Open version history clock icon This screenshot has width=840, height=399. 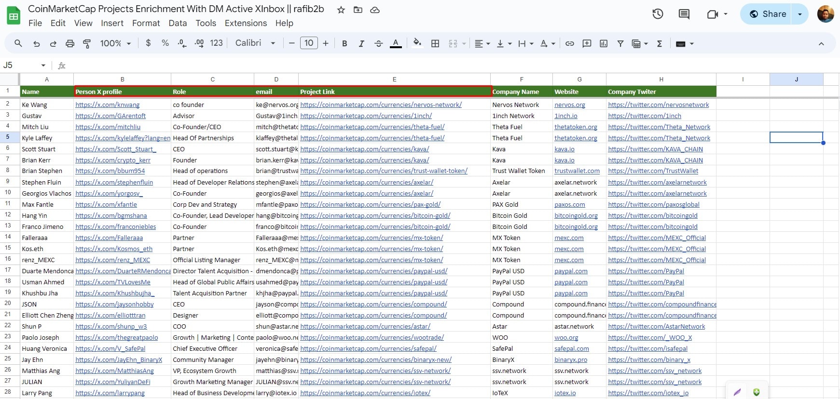tap(658, 14)
